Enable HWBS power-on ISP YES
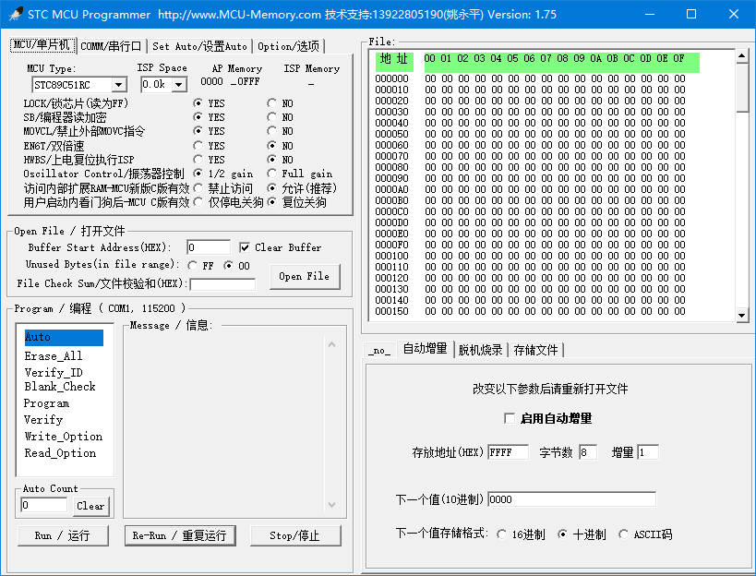 pyautogui.click(x=198, y=160)
